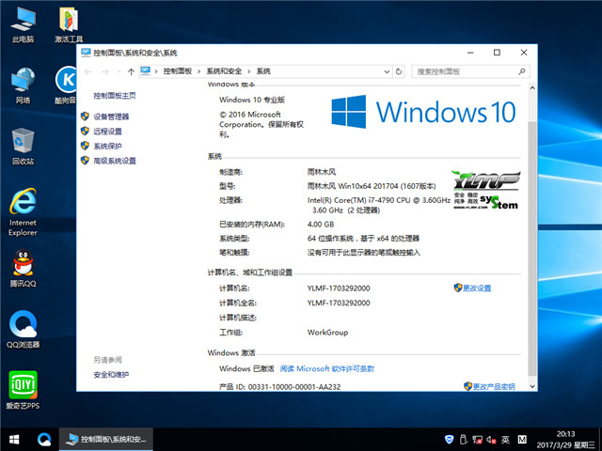This screenshot has height=451, width=602.
Task: Select the Internet Explorer desktop icon
Action: tap(23, 211)
